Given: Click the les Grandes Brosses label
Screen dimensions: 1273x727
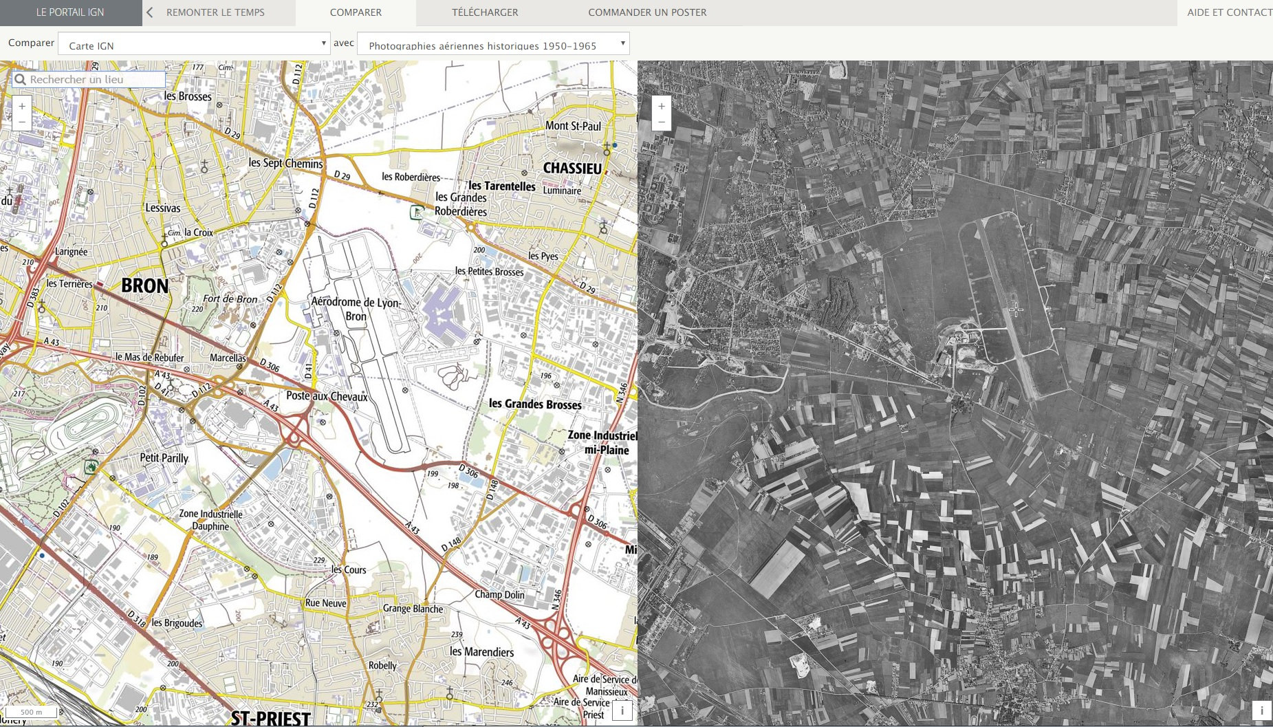Looking at the screenshot, I should pyautogui.click(x=535, y=404).
